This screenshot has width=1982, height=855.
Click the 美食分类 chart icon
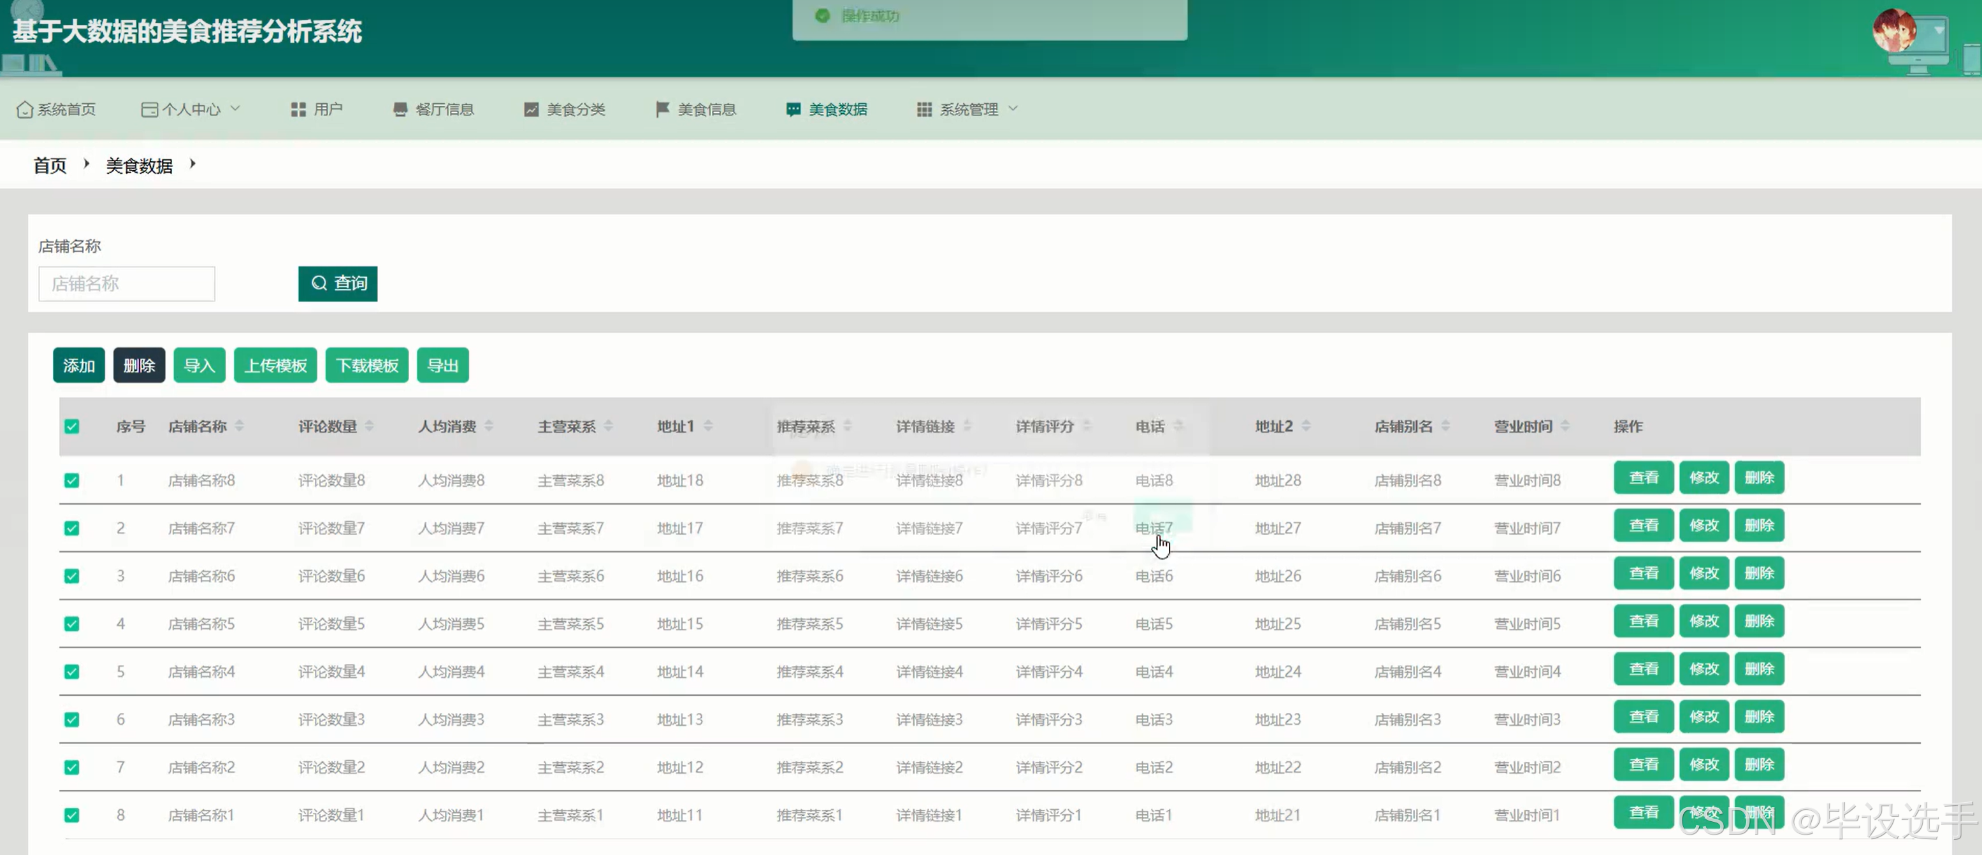(x=531, y=109)
